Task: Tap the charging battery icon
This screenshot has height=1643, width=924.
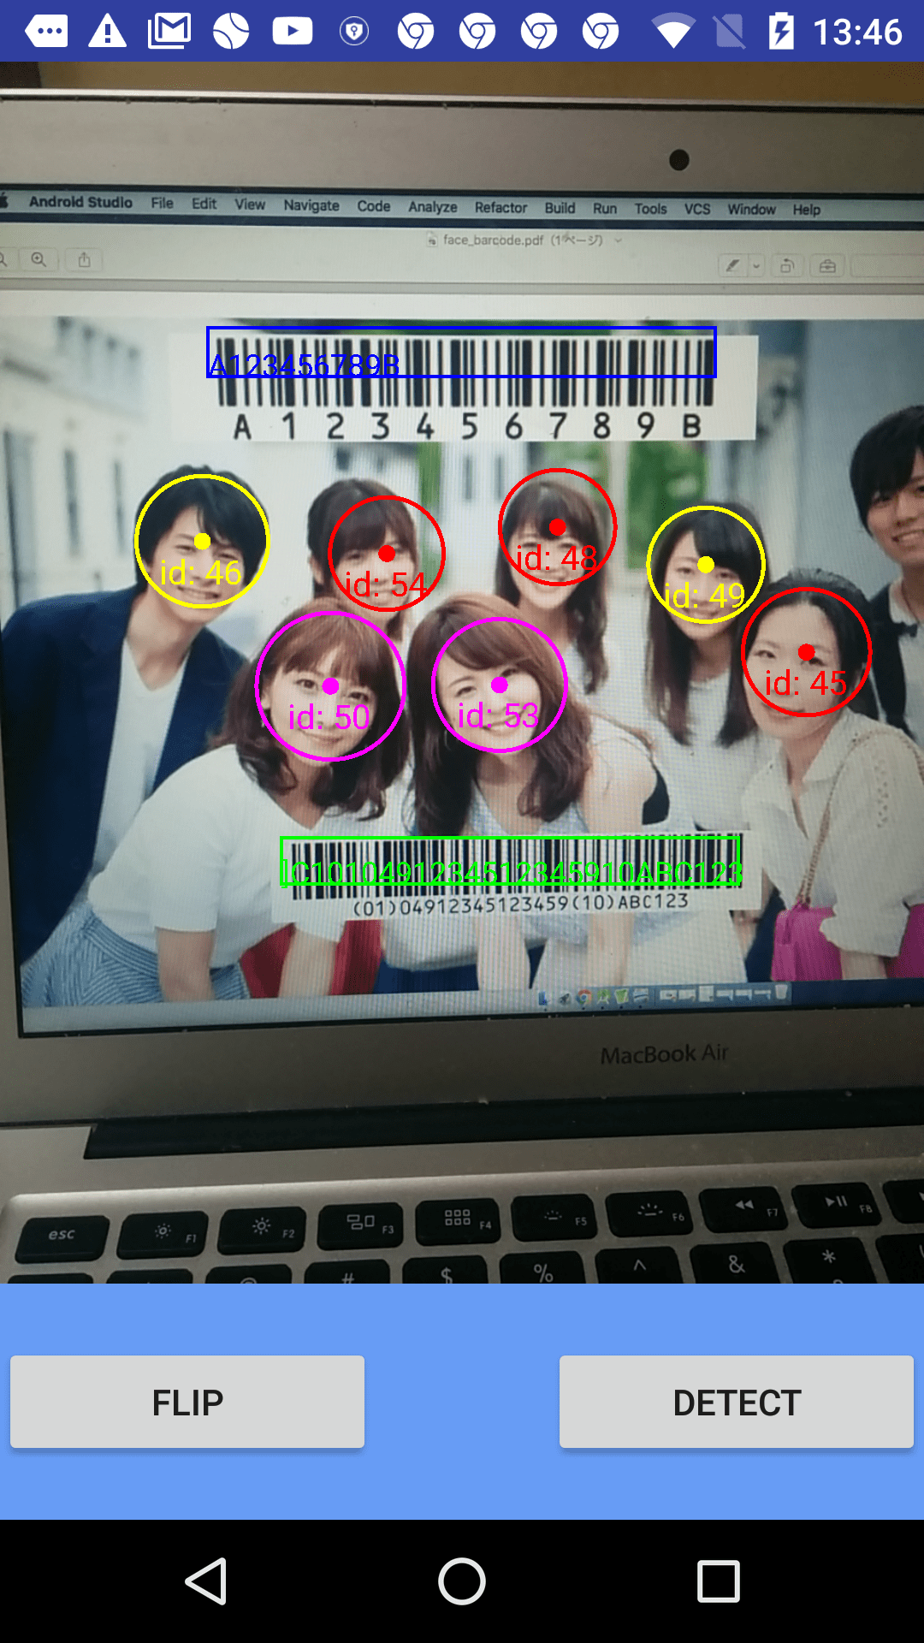Action: pyautogui.click(x=781, y=32)
